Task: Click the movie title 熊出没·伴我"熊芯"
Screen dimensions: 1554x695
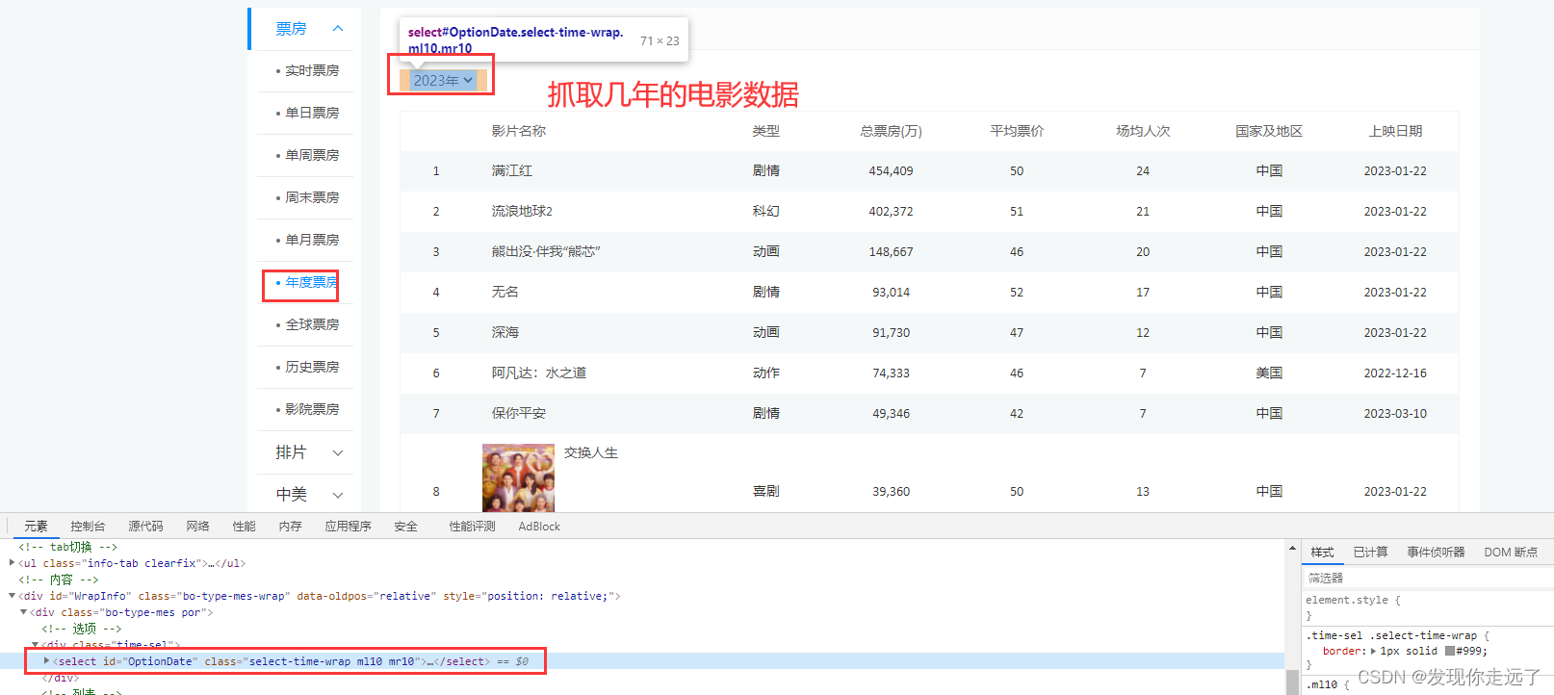Action: coord(546,252)
